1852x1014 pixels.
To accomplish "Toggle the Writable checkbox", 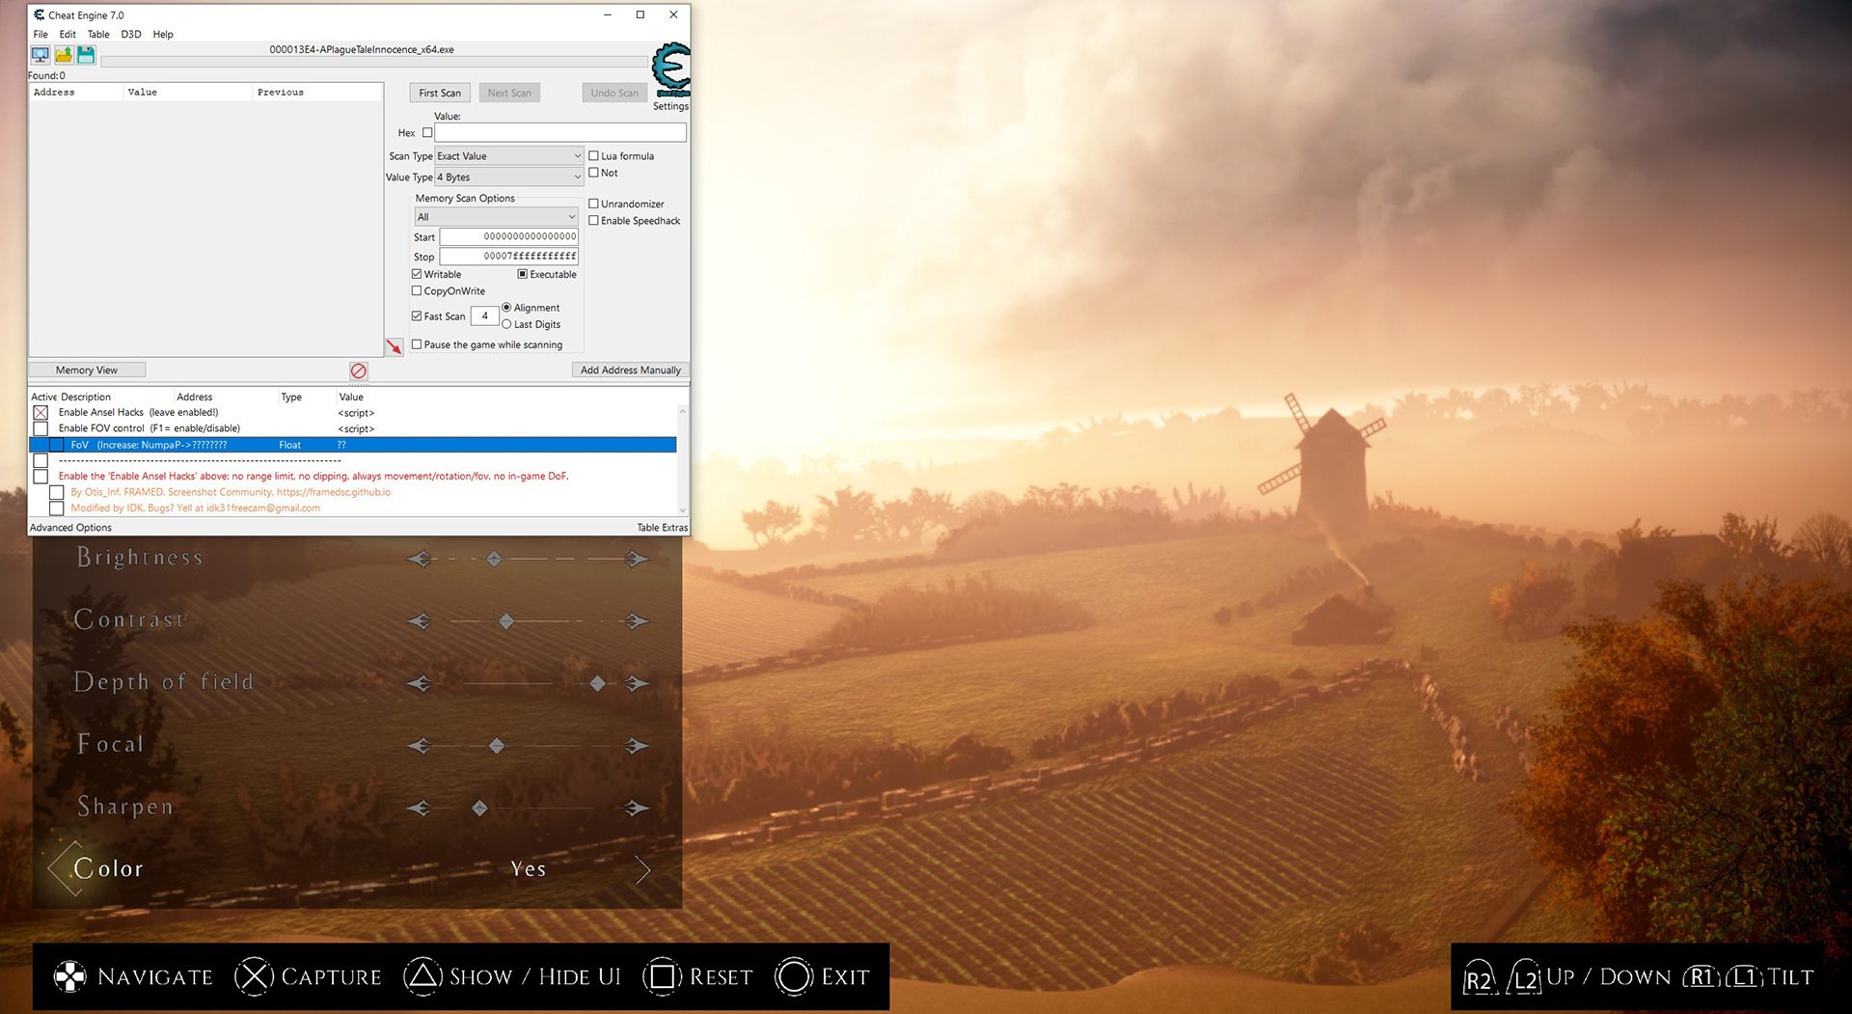I will [417, 274].
